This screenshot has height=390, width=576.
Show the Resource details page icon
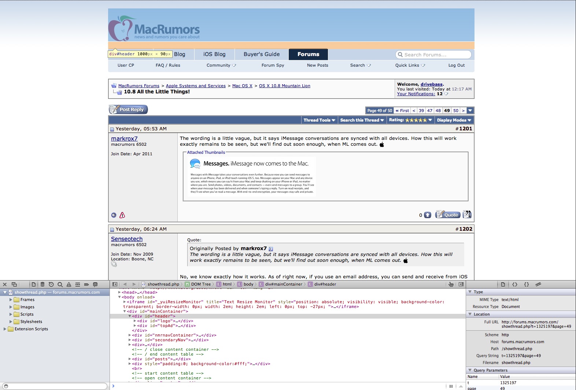click(503, 285)
